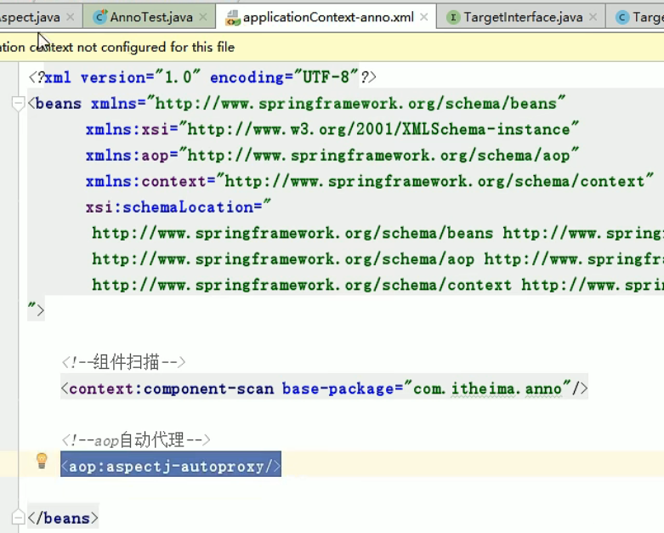Click the 组件扫描 comment line
664x533 pixels.
coord(123,362)
